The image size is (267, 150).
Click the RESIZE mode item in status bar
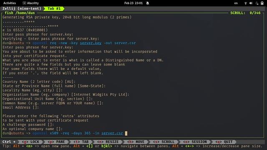tap(108, 142)
